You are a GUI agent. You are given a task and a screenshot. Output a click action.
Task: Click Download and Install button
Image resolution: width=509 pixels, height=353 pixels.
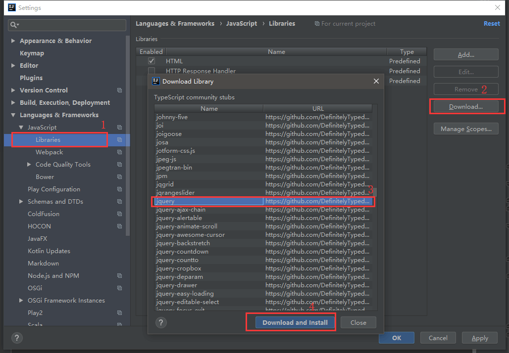295,322
